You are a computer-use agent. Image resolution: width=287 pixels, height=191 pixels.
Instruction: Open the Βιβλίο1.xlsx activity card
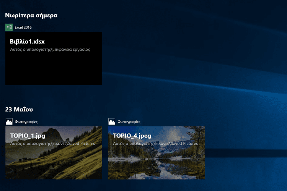(54, 58)
